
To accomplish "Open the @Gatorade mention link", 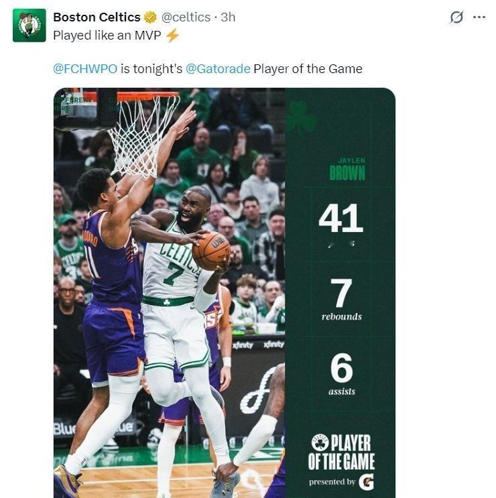I will click(217, 68).
